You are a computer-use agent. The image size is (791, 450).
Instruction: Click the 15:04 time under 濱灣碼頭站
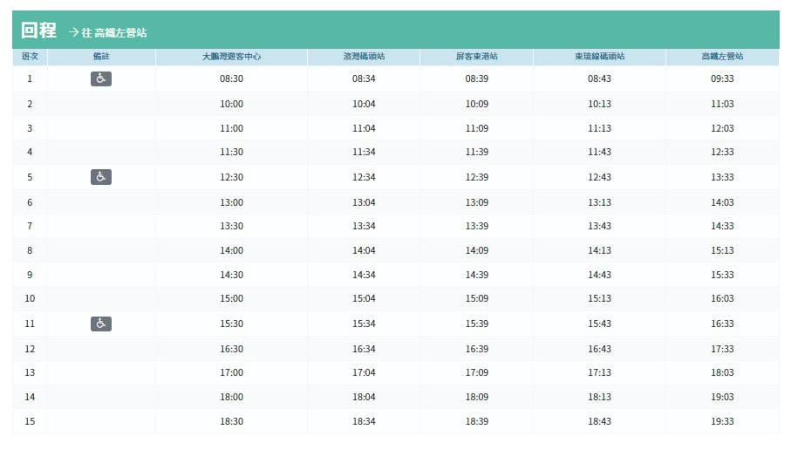pos(364,298)
